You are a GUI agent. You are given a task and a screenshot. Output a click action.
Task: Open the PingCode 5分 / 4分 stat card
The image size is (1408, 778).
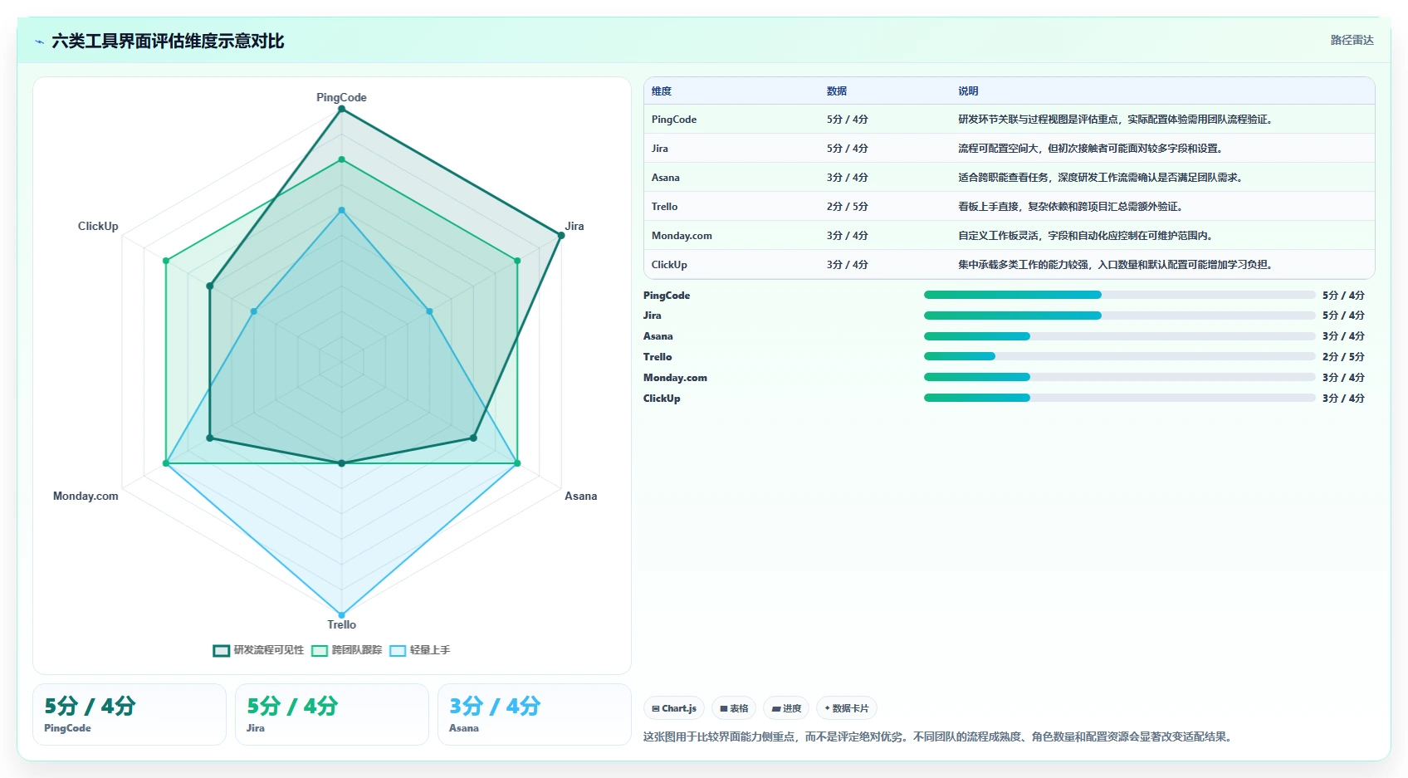pyautogui.click(x=130, y=715)
